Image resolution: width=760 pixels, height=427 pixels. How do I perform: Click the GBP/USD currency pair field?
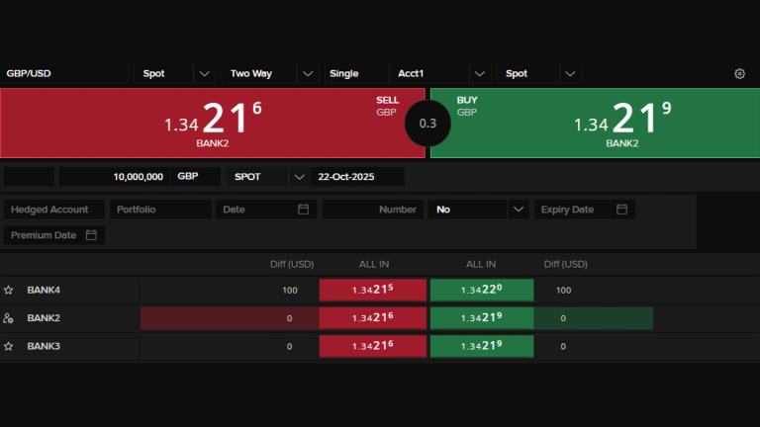point(65,73)
